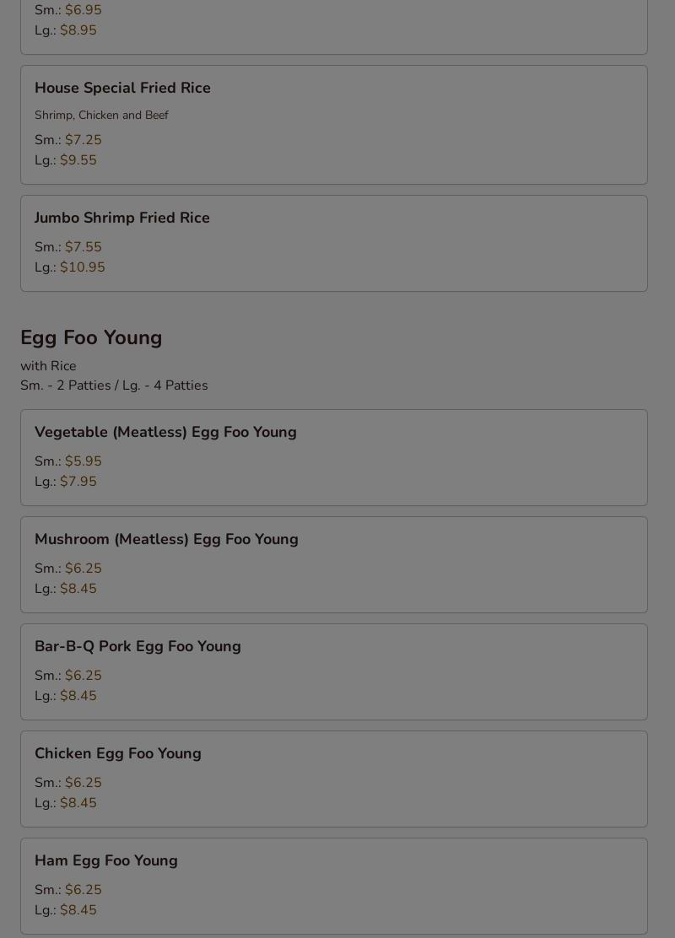Click small $5.95 Vegetable Egg Foo Young price
675x938 pixels.
coord(84,461)
